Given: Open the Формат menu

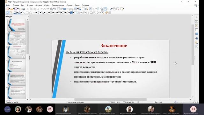Looking at the screenshot, I should [39, 5].
